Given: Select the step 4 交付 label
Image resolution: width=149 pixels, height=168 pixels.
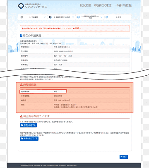Looking at the screenshot, I should 118,17.
